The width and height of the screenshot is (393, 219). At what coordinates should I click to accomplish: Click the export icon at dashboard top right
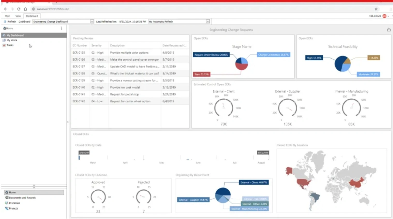click(x=389, y=30)
